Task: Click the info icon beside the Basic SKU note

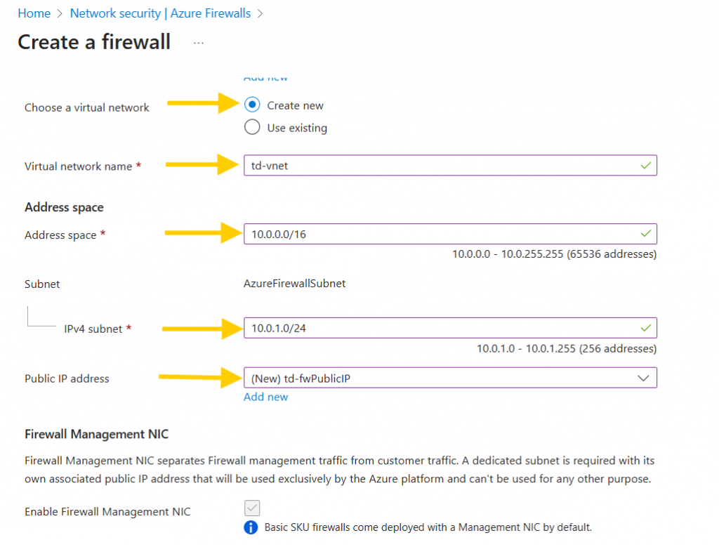Action: (x=251, y=527)
